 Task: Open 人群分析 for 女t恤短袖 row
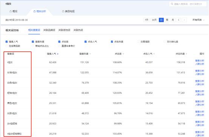click(x=200, y=125)
